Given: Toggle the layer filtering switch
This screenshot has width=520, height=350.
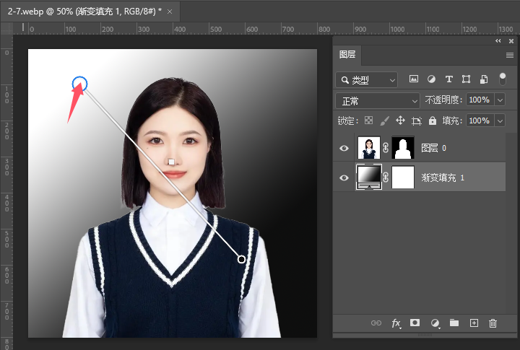Looking at the screenshot, I should click(503, 79).
